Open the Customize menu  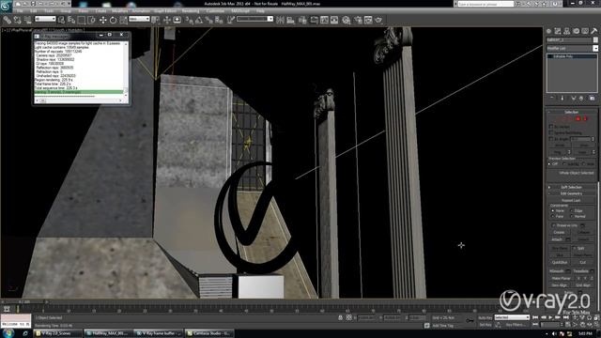point(215,11)
